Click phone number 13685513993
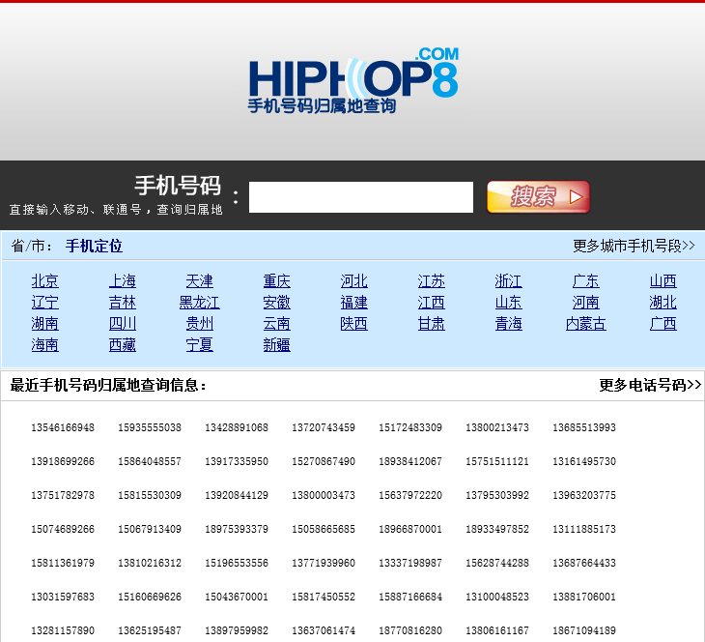This screenshot has width=705, height=642. coord(584,427)
